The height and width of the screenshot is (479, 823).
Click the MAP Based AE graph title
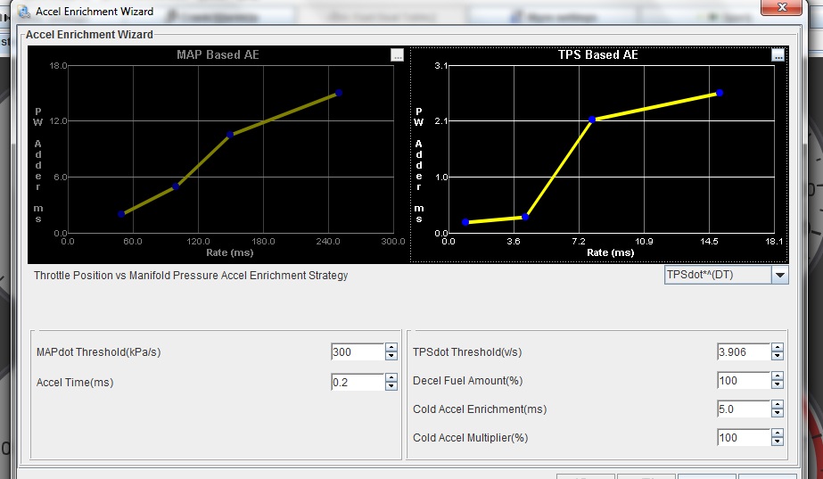pos(218,54)
